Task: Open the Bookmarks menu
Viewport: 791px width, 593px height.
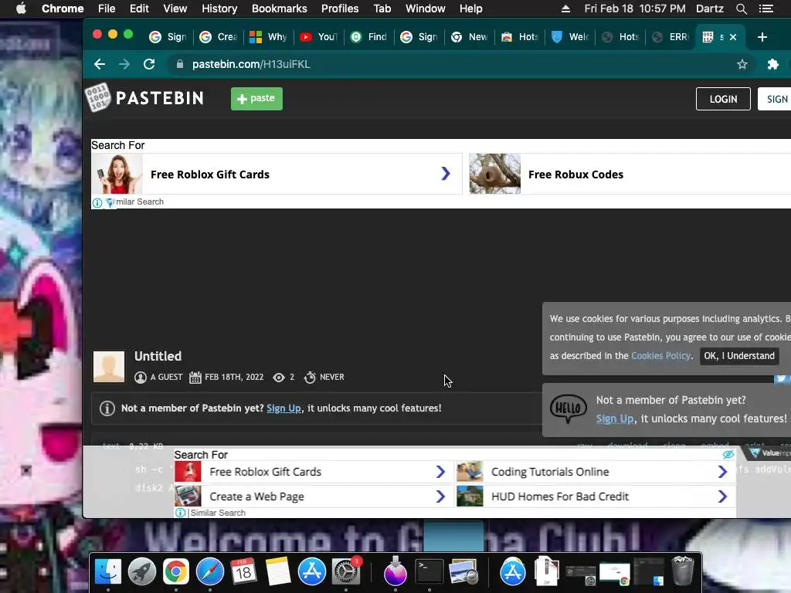Action: pos(280,8)
